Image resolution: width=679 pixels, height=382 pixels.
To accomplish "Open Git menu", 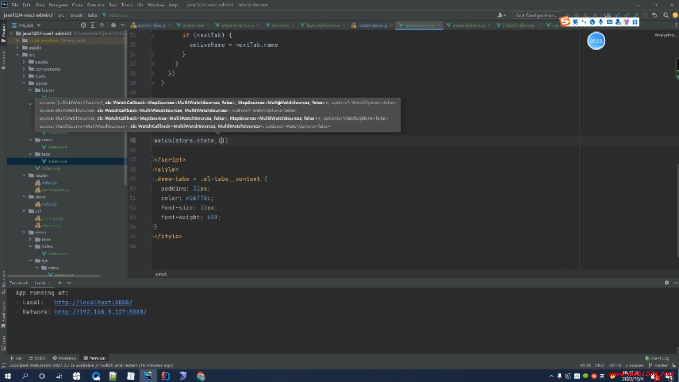I will click(140, 5).
